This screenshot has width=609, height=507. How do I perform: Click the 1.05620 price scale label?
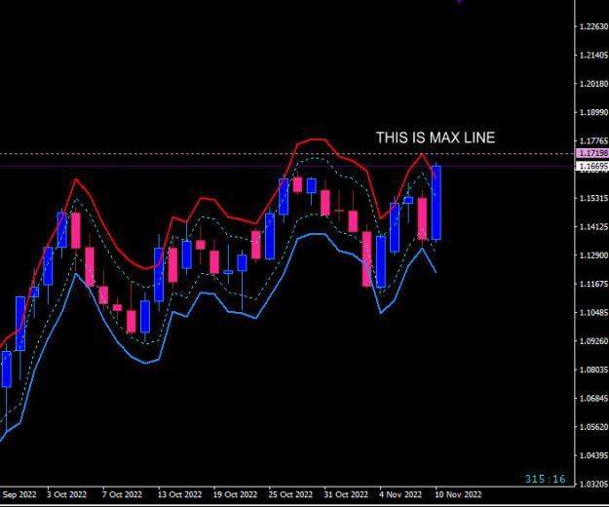[x=593, y=427]
